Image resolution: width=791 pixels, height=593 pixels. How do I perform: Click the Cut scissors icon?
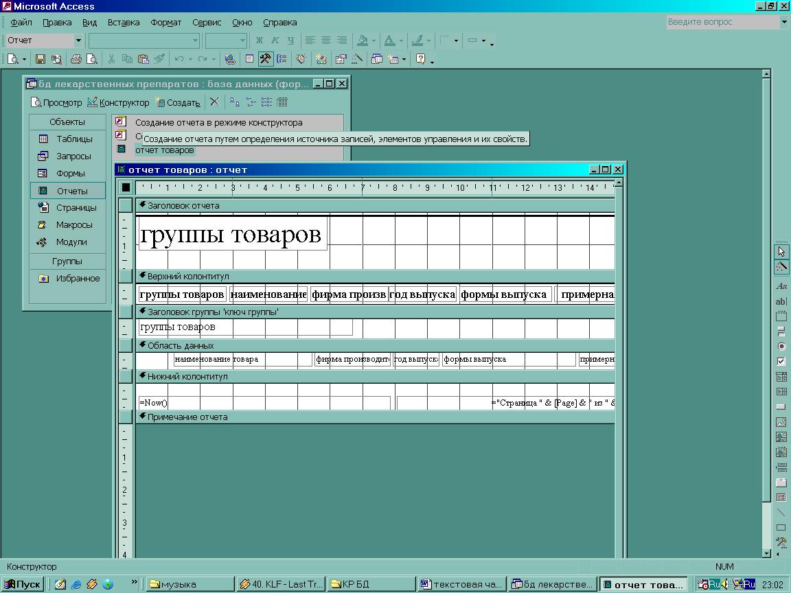[x=111, y=59]
